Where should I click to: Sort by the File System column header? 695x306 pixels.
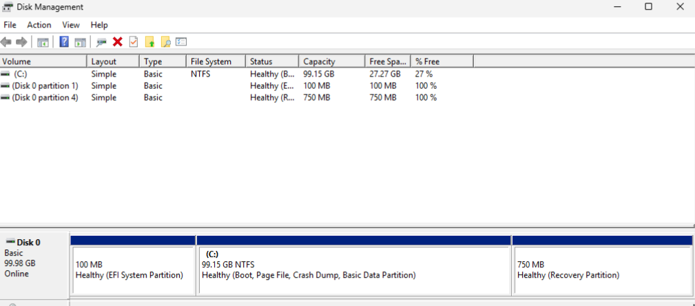tap(216, 61)
